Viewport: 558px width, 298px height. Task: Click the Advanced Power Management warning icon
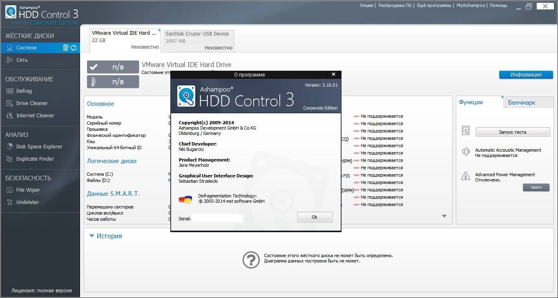(466, 176)
